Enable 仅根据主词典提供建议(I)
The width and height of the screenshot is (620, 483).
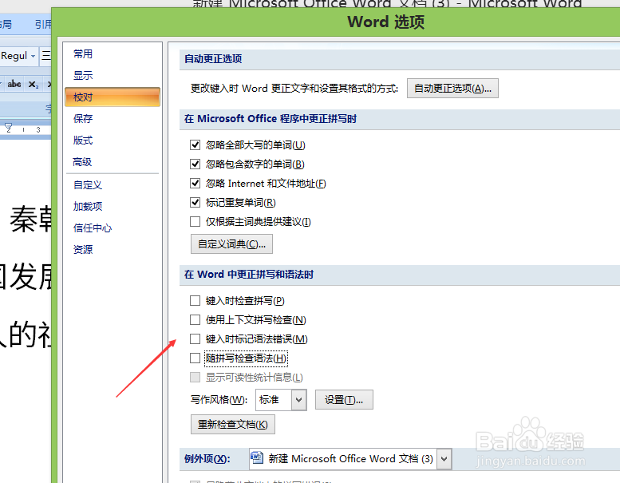coord(195,221)
